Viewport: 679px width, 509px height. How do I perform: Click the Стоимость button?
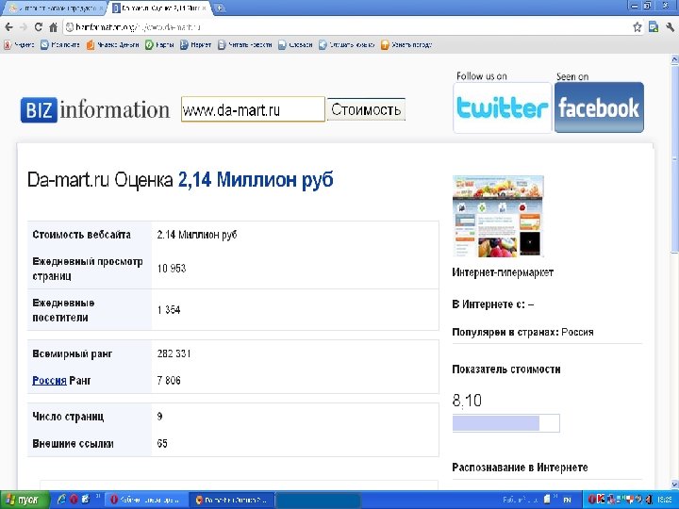(x=366, y=109)
